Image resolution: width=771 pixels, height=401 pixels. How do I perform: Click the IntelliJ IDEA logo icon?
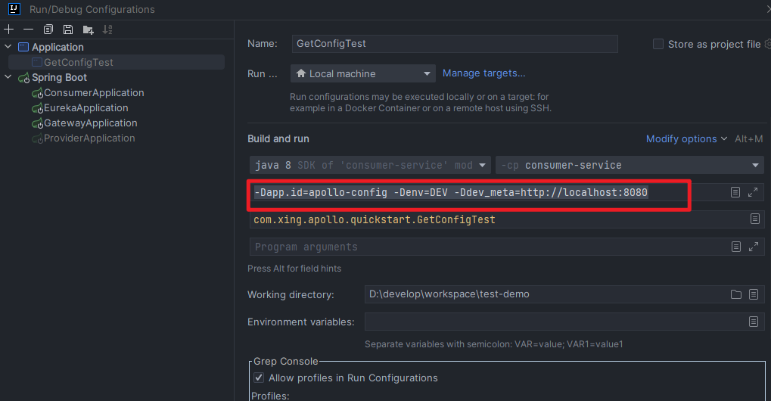coord(14,9)
